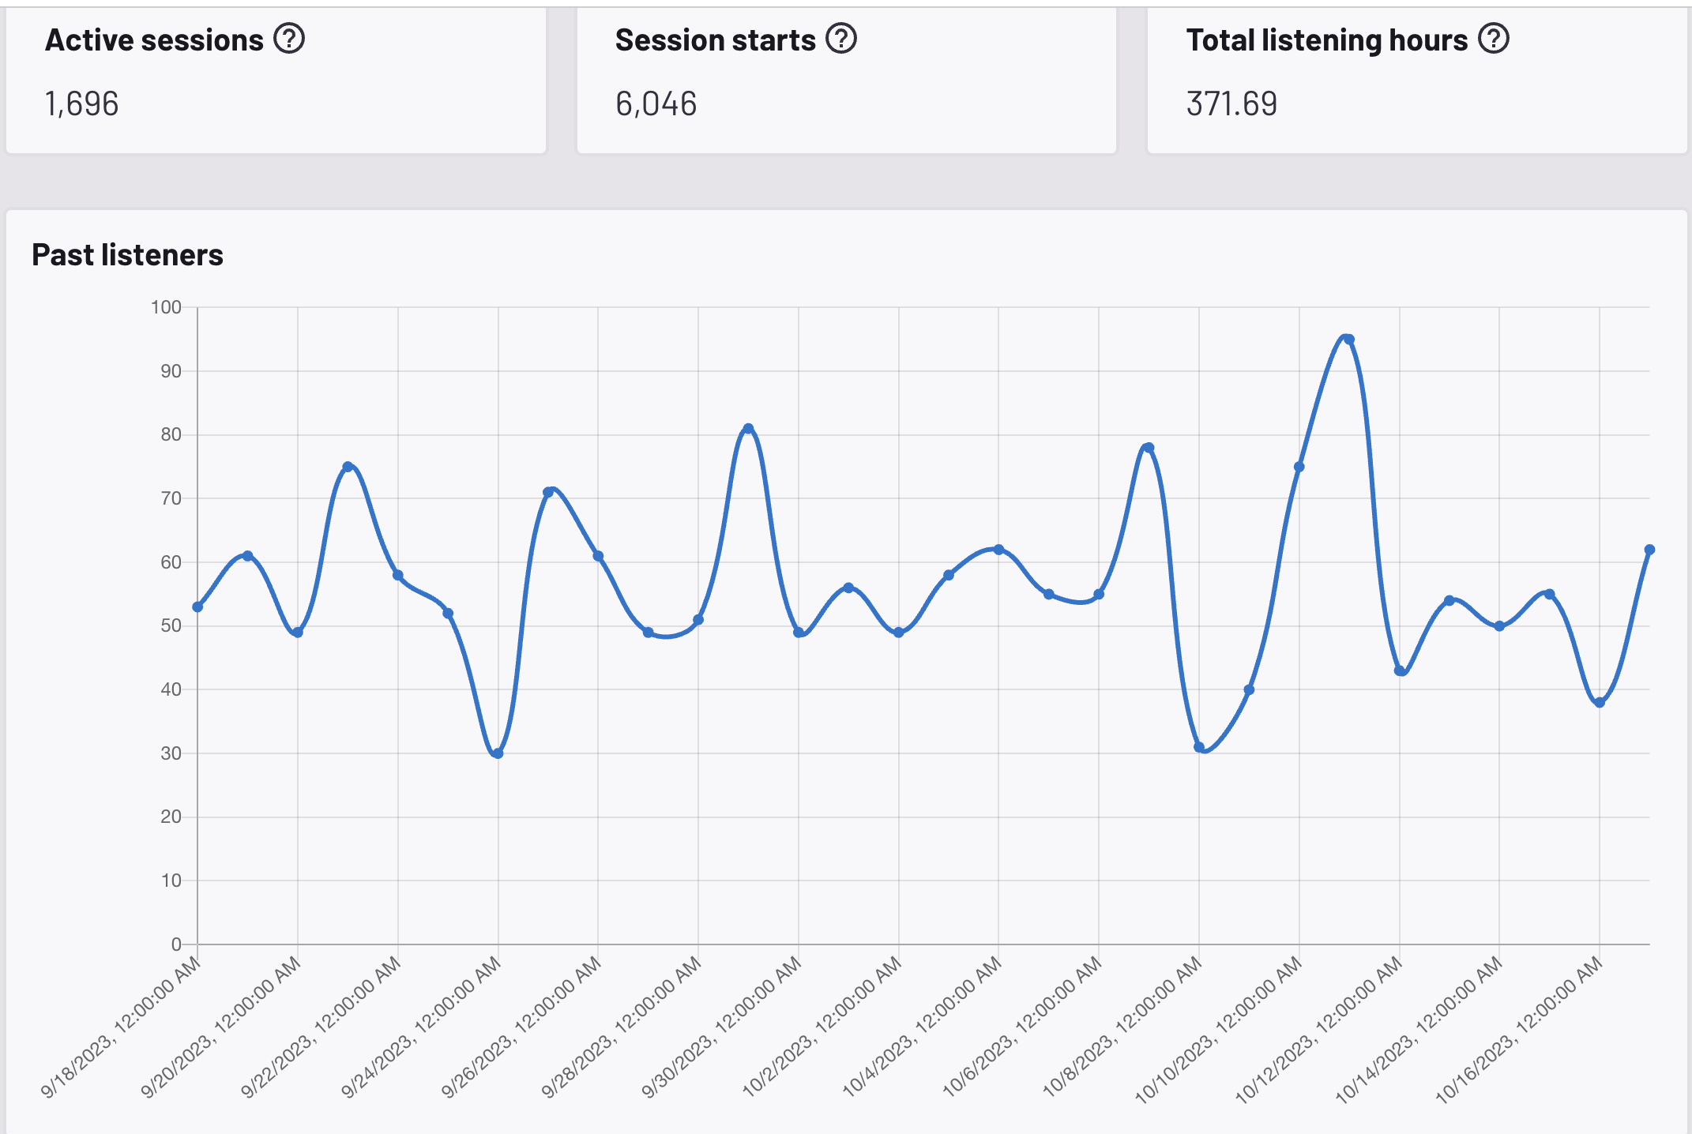The height and width of the screenshot is (1134, 1692).
Task: Click the Past listeners chart title
Action: [127, 255]
